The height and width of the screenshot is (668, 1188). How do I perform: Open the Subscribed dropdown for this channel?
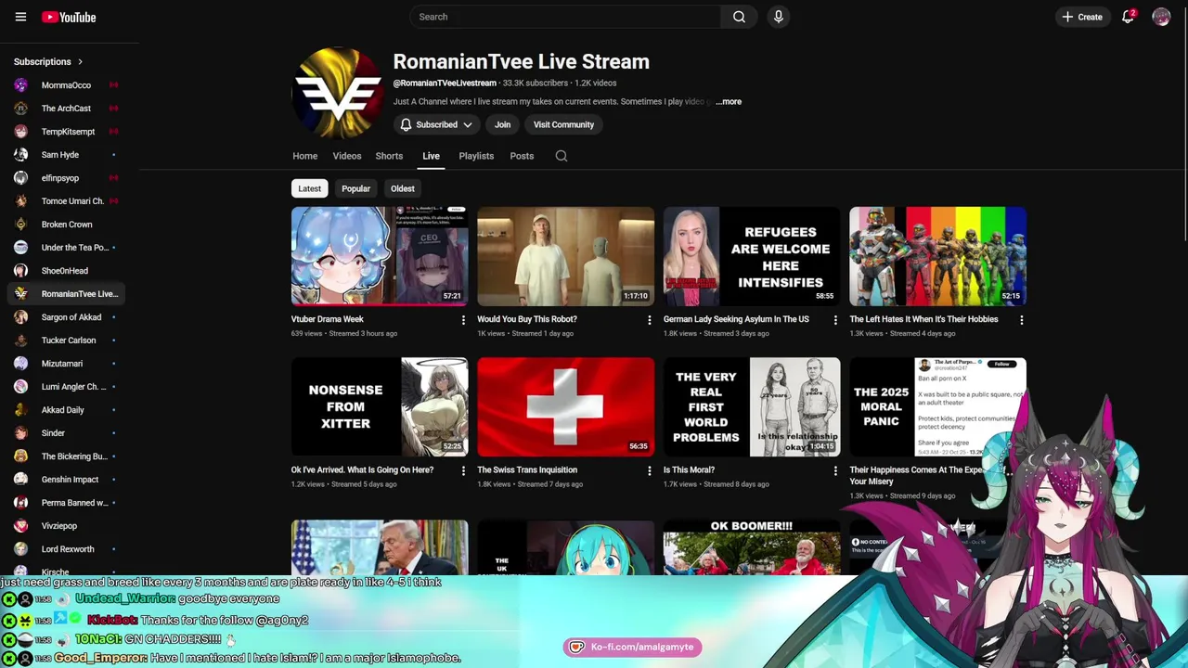(436, 124)
